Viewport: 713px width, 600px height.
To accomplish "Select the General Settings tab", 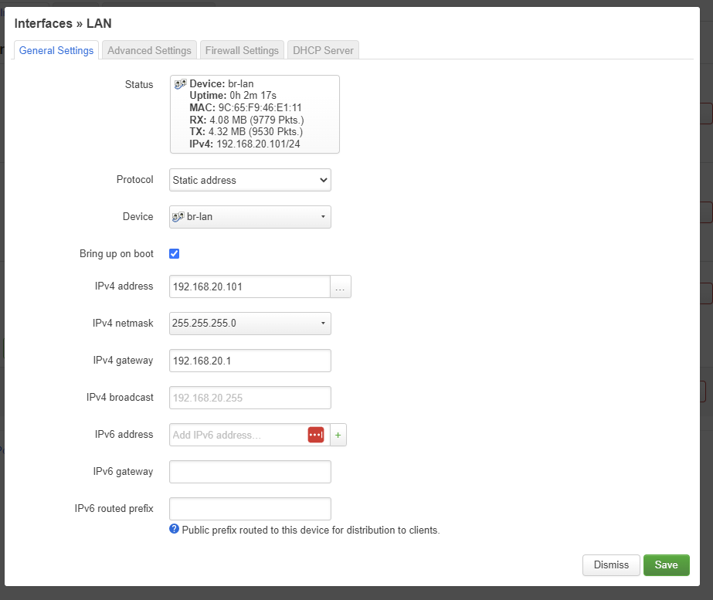I will click(x=56, y=50).
